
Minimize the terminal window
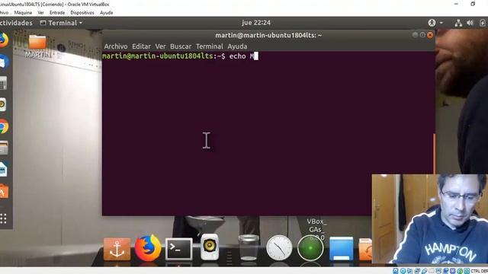click(x=415, y=35)
